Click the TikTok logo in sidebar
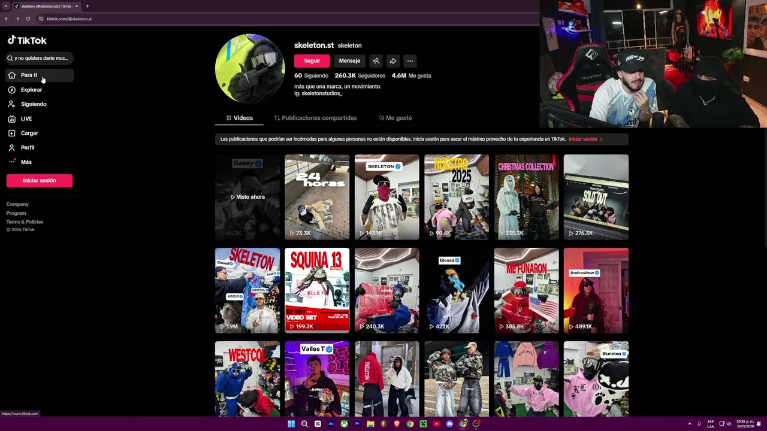Viewport: 767px width, 431px height. coord(27,40)
